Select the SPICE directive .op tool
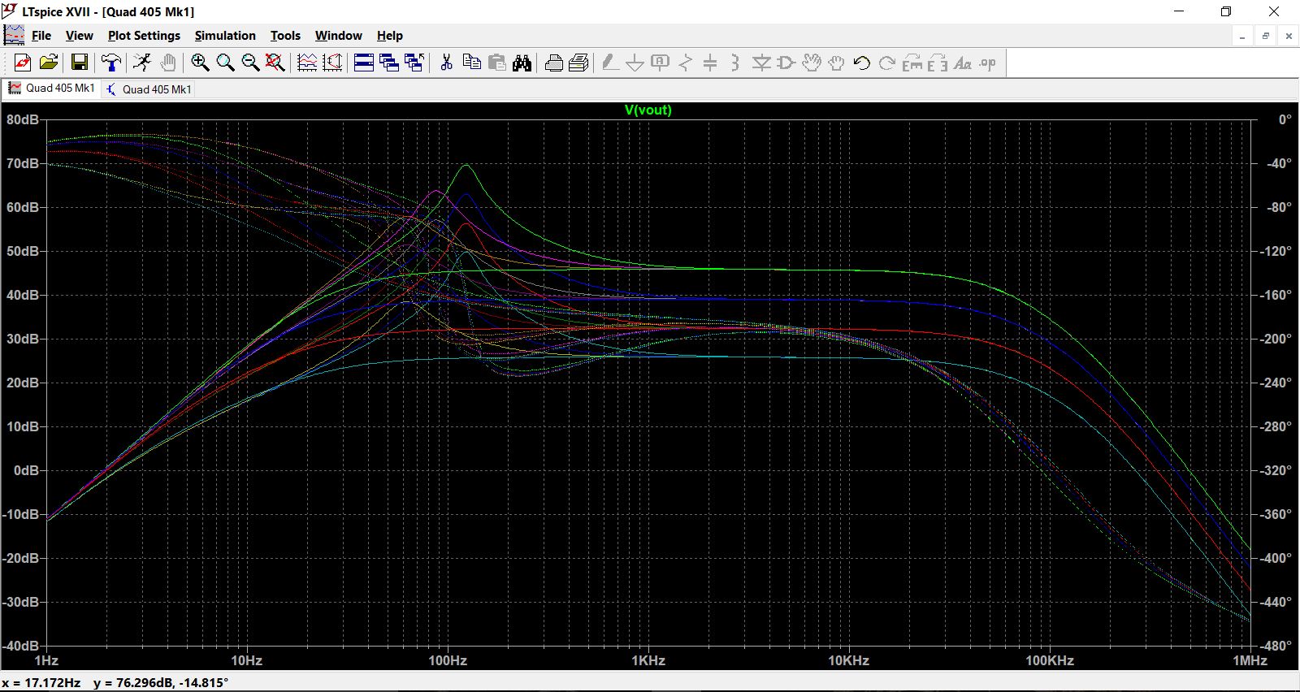 (x=987, y=63)
